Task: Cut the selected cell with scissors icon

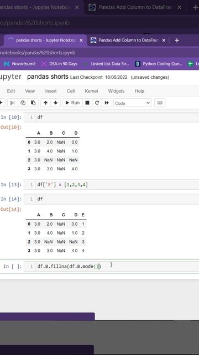Action: click(x=12, y=103)
